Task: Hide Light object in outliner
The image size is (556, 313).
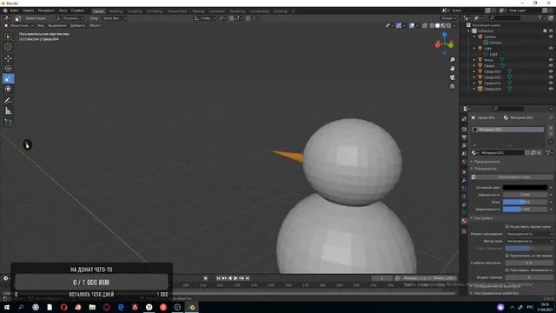Action: pyautogui.click(x=551, y=48)
